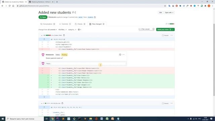Open the Chrome icon in the taskbar

pyautogui.click(x=52, y=119)
